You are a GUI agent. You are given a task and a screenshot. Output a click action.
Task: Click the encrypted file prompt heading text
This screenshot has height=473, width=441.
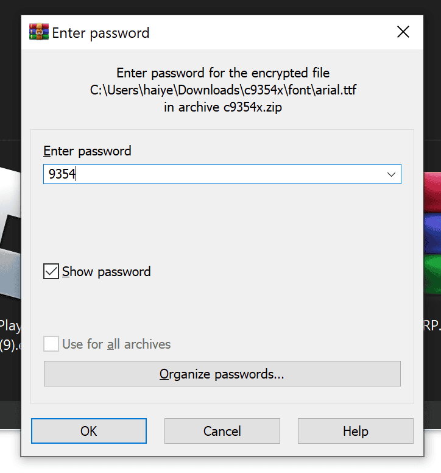[x=222, y=73]
